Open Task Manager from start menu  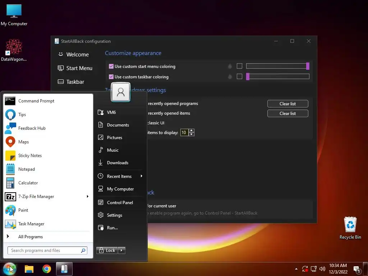point(48,224)
